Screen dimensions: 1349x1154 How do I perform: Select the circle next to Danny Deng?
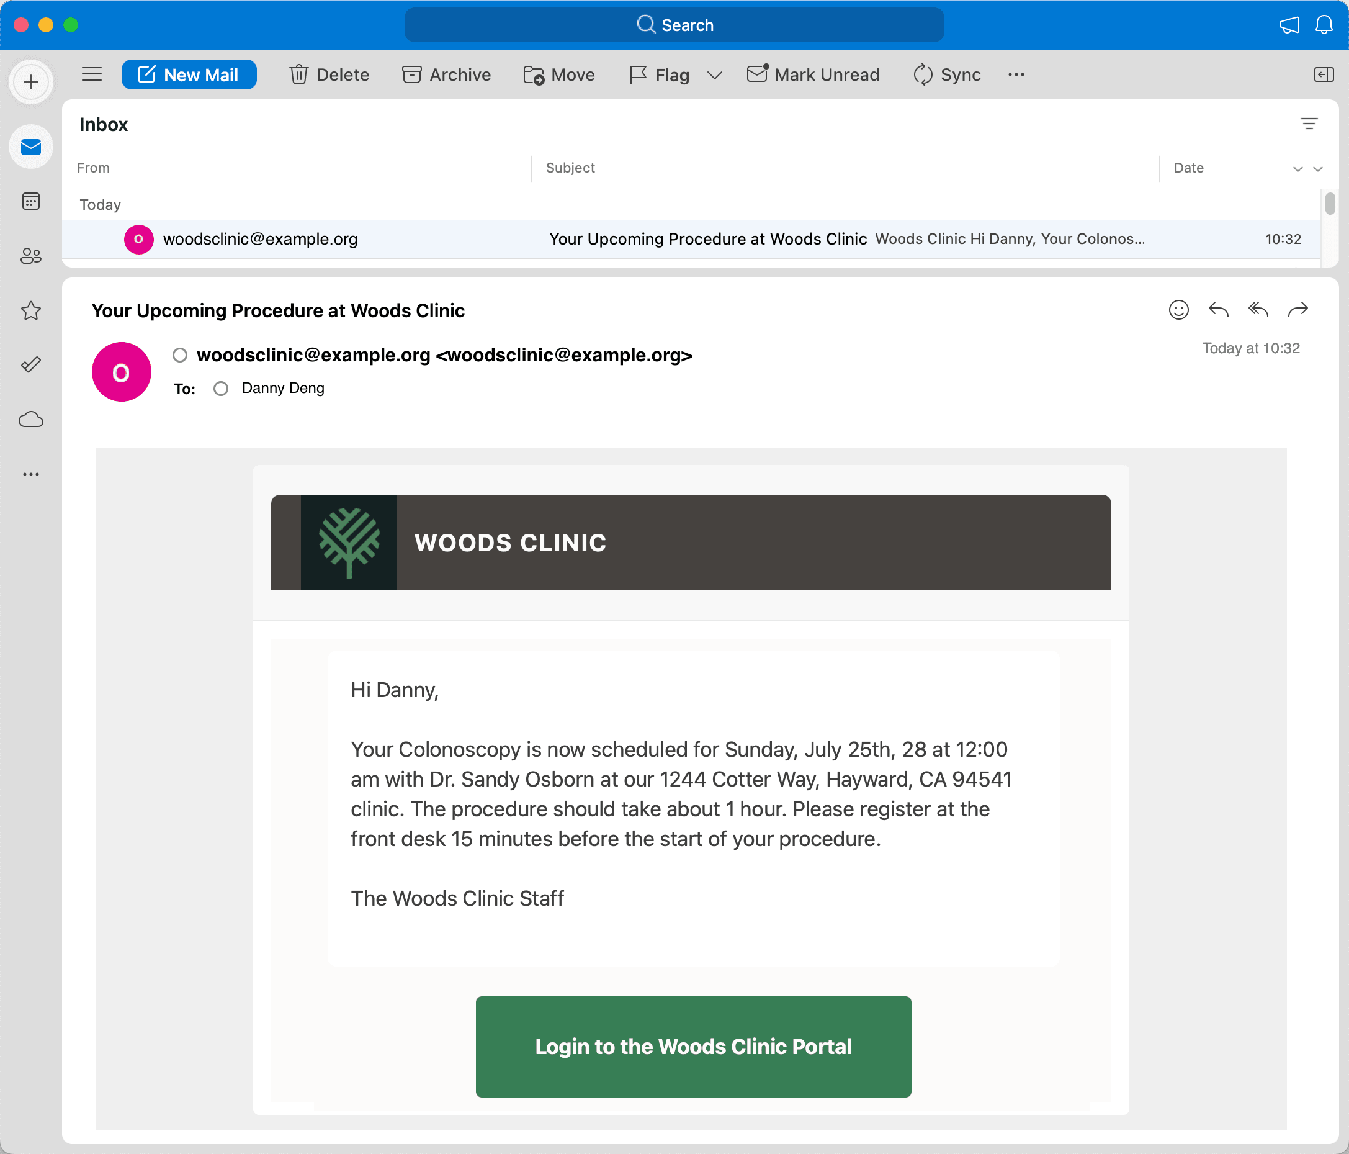pyautogui.click(x=222, y=389)
